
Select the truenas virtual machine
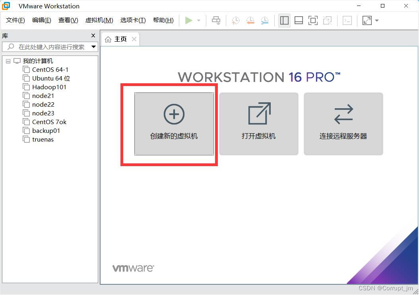pos(43,140)
